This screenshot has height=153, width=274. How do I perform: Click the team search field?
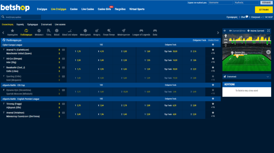click(23, 17)
